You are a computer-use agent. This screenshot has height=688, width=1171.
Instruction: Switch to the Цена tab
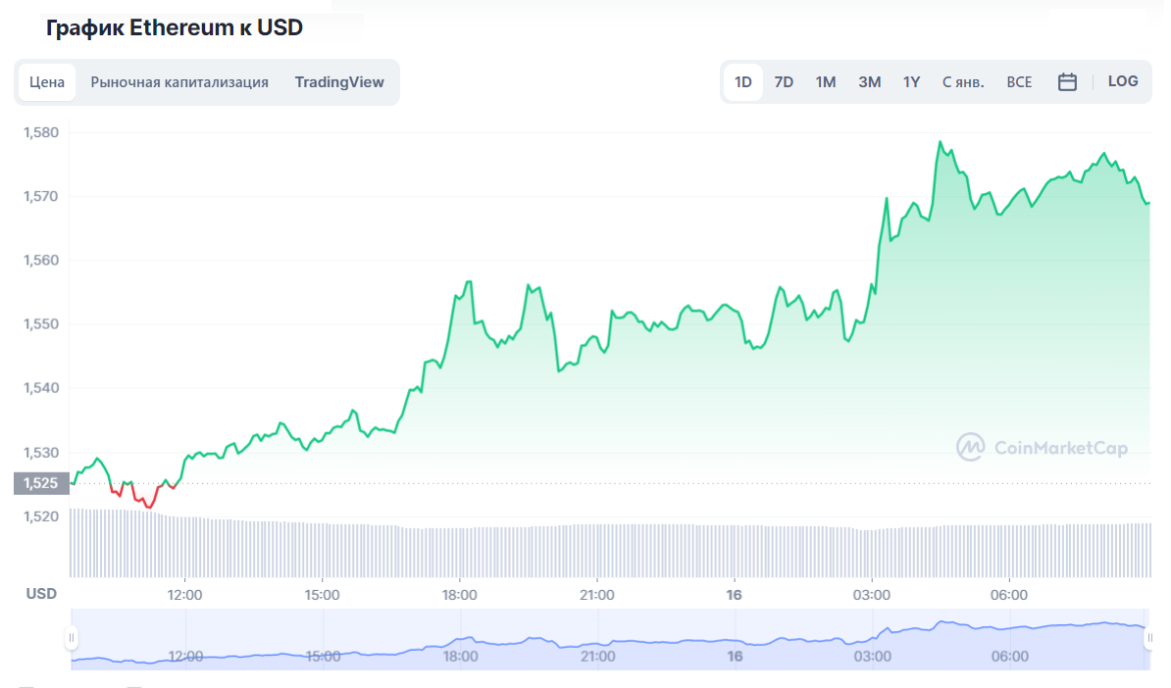click(x=47, y=82)
